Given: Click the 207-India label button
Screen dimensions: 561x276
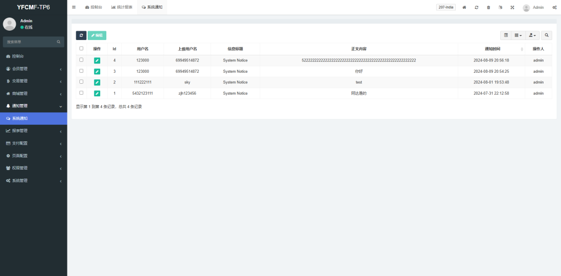Looking at the screenshot, I should pyautogui.click(x=446, y=7).
